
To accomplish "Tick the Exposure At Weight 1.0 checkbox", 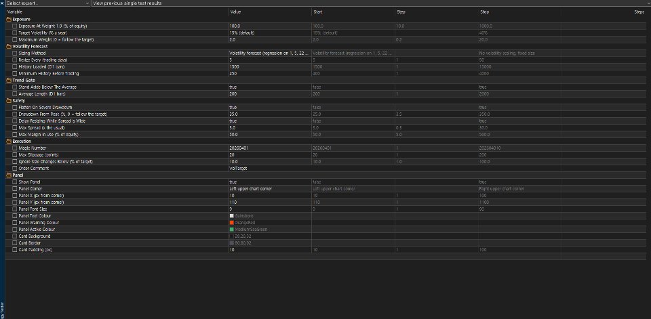I will point(14,26).
